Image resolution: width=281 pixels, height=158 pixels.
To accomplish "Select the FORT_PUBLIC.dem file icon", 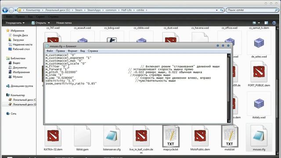I will click(259, 72).
